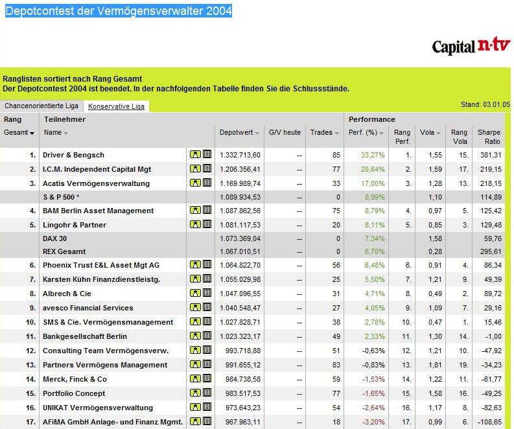The height and width of the screenshot is (429, 514).
Task: Click the Sharpe Ratio column header
Action: tap(489, 137)
